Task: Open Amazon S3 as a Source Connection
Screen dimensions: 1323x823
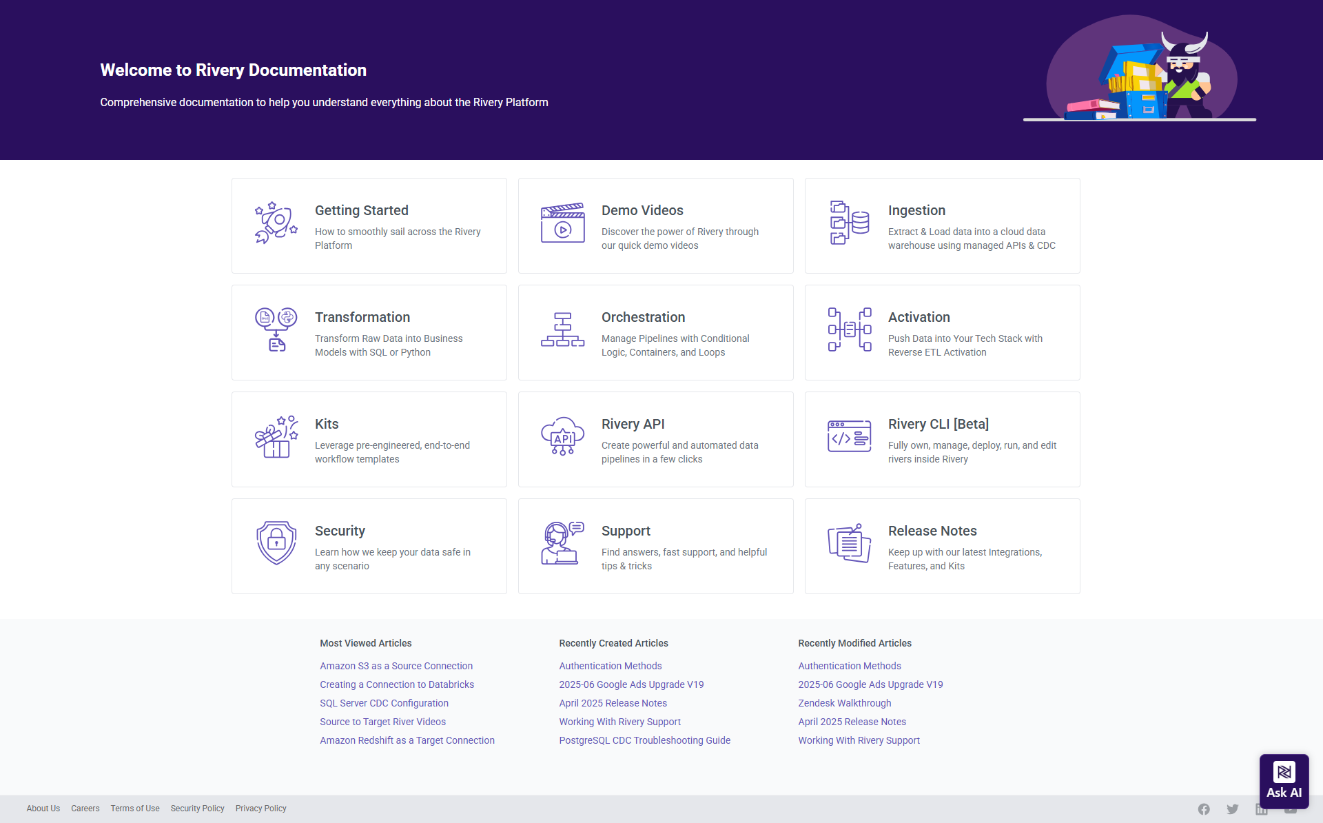Action: 396,666
